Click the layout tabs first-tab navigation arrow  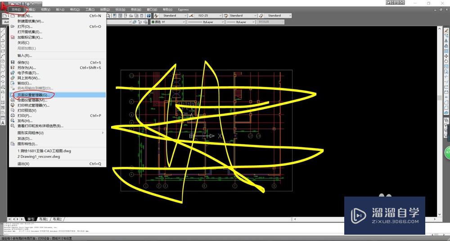[9, 219]
